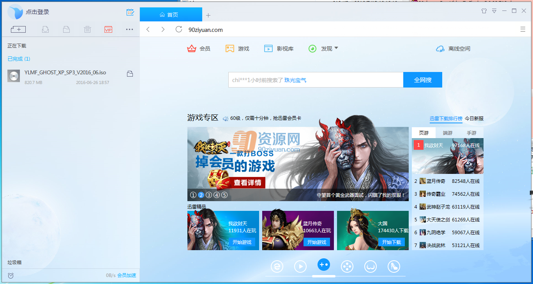Click the IE browser icon in bottom dock
Viewport: 533px width, 284px height.
pos(277,266)
